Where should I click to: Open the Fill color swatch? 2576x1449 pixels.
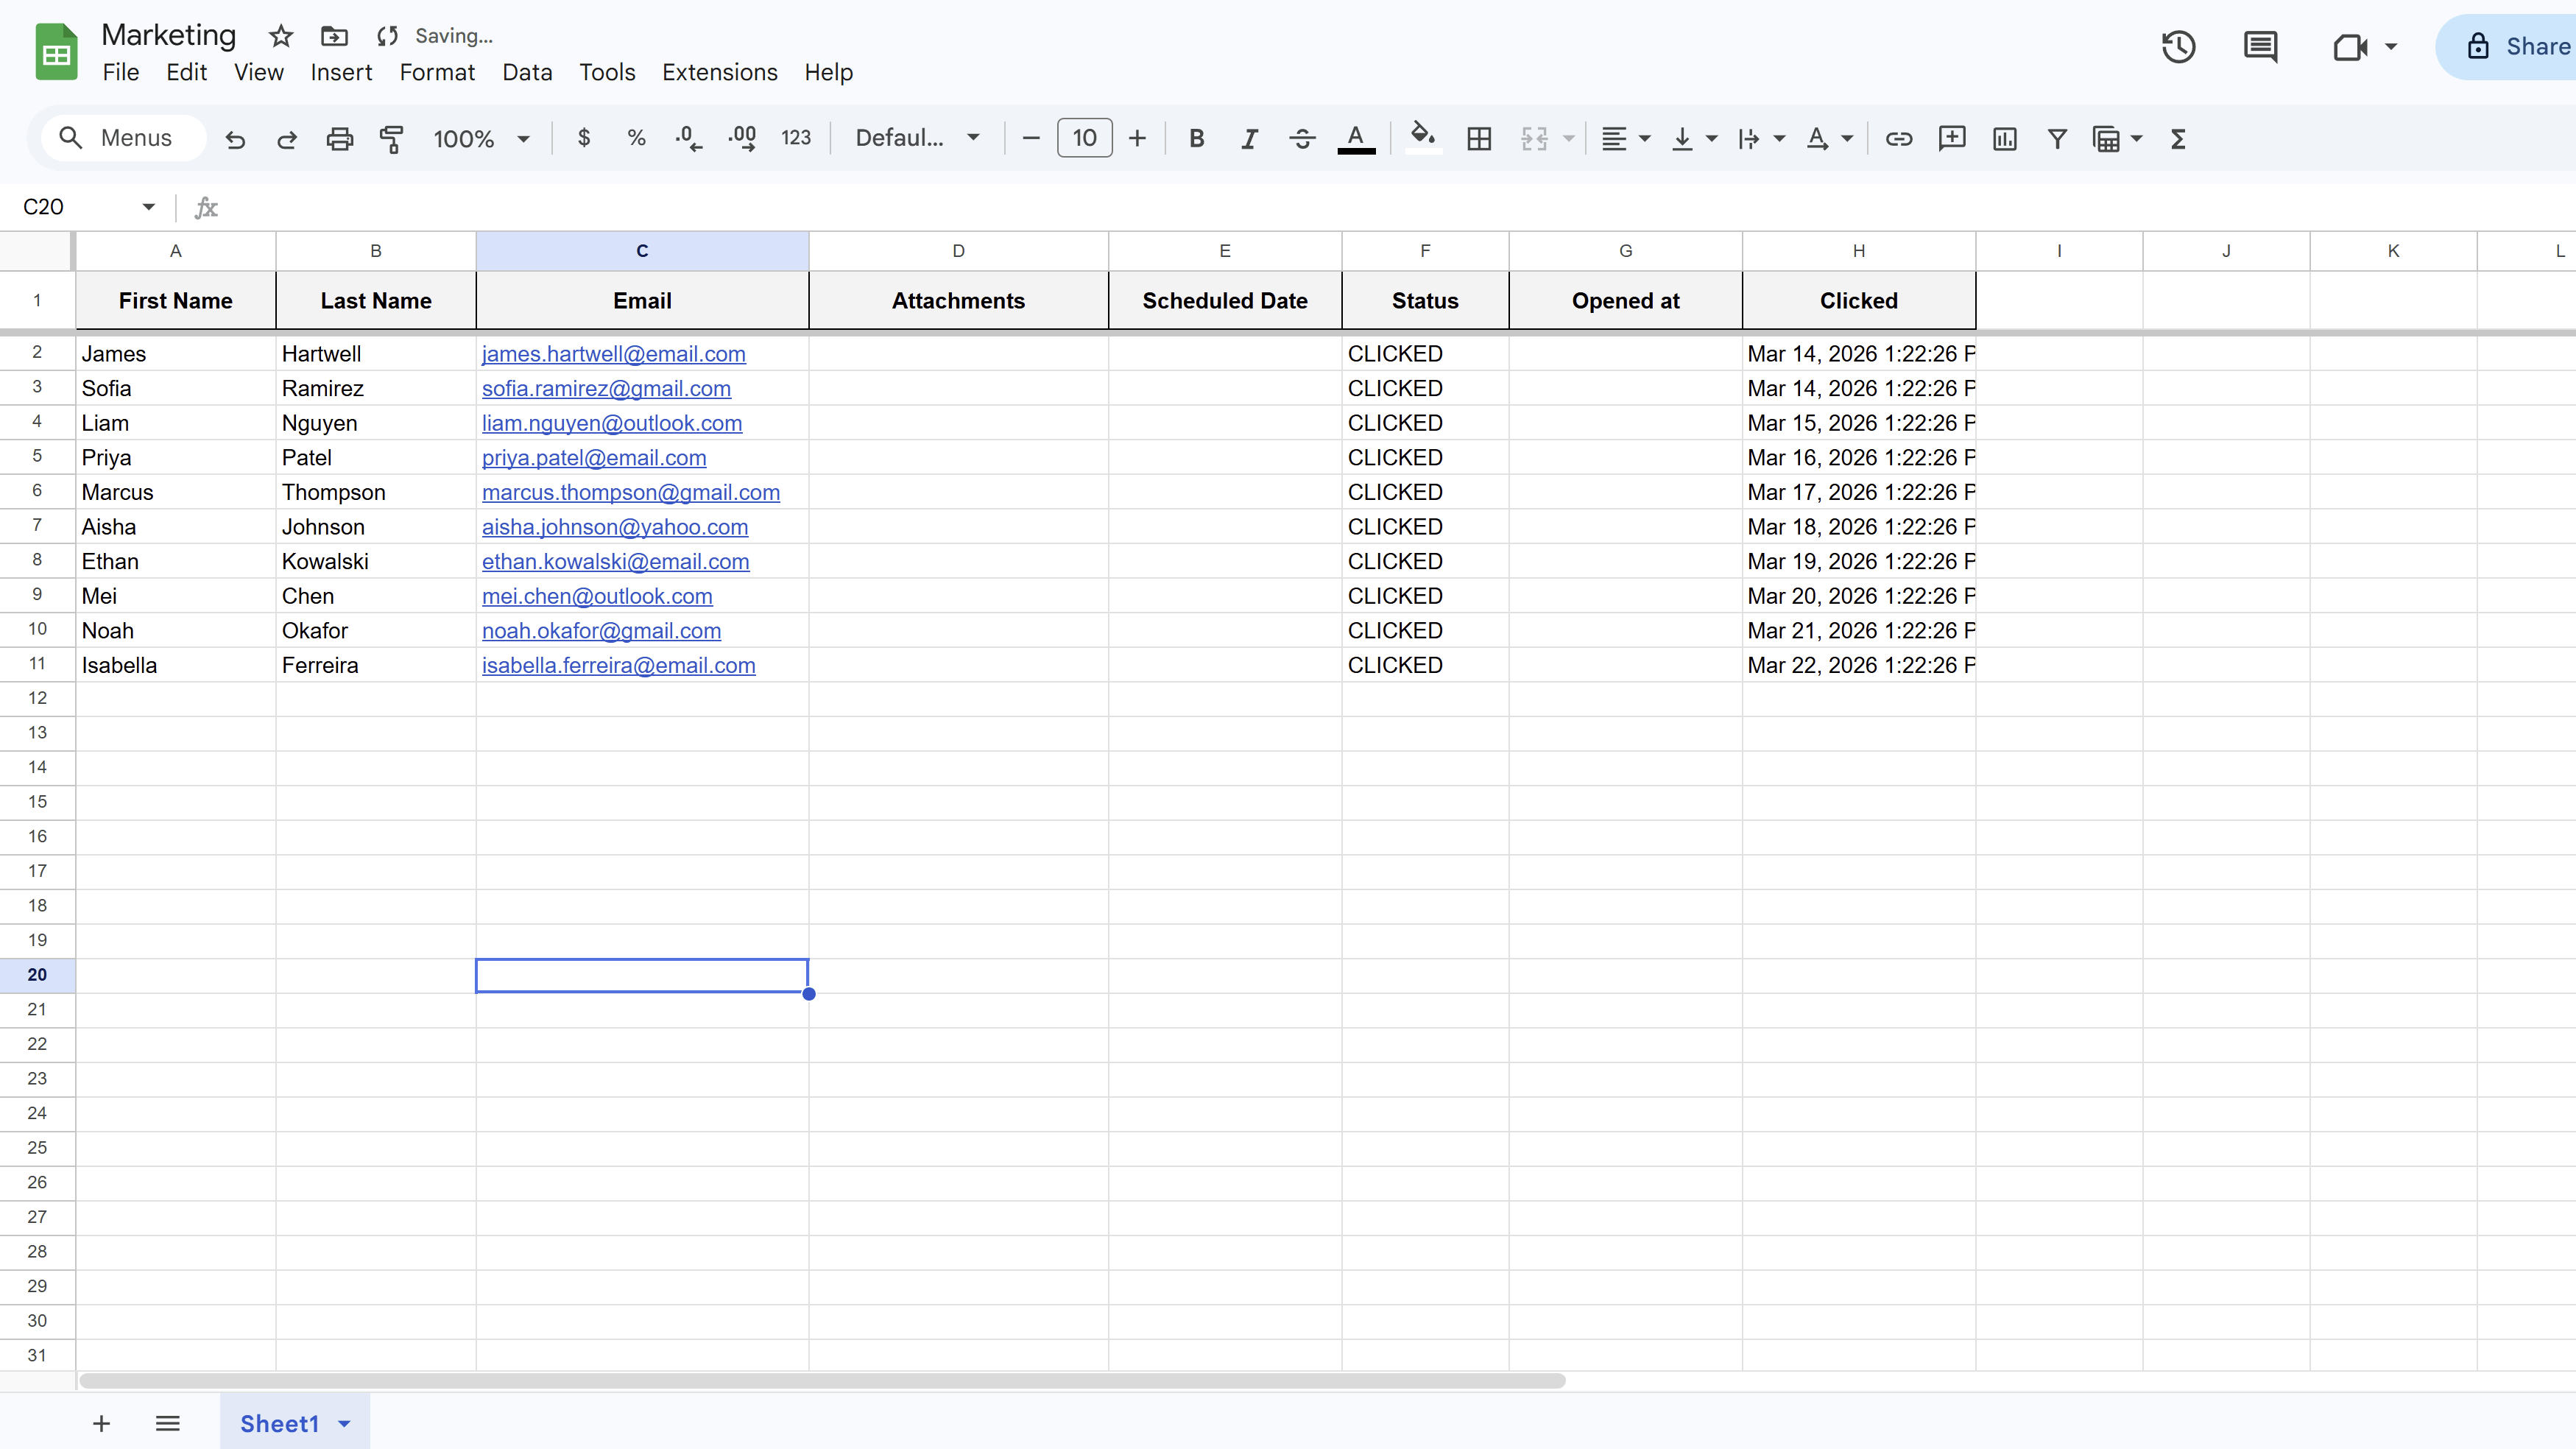coord(1422,138)
